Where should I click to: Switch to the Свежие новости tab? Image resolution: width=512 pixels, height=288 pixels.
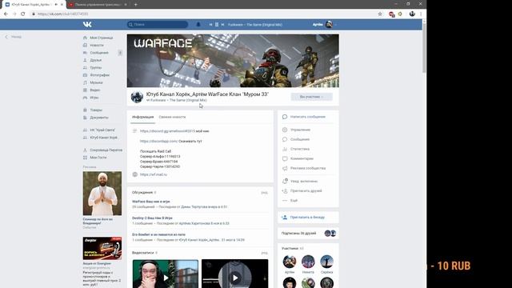172,117
